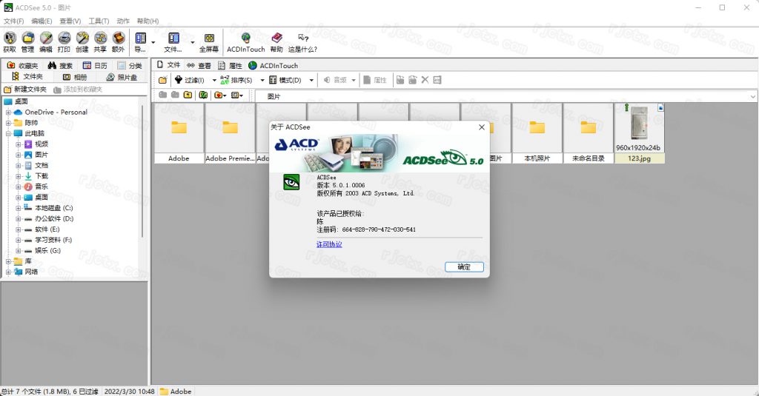Click the 获取 (Acquire) toolbar icon
Screen dimensions: 759x396
point(10,41)
